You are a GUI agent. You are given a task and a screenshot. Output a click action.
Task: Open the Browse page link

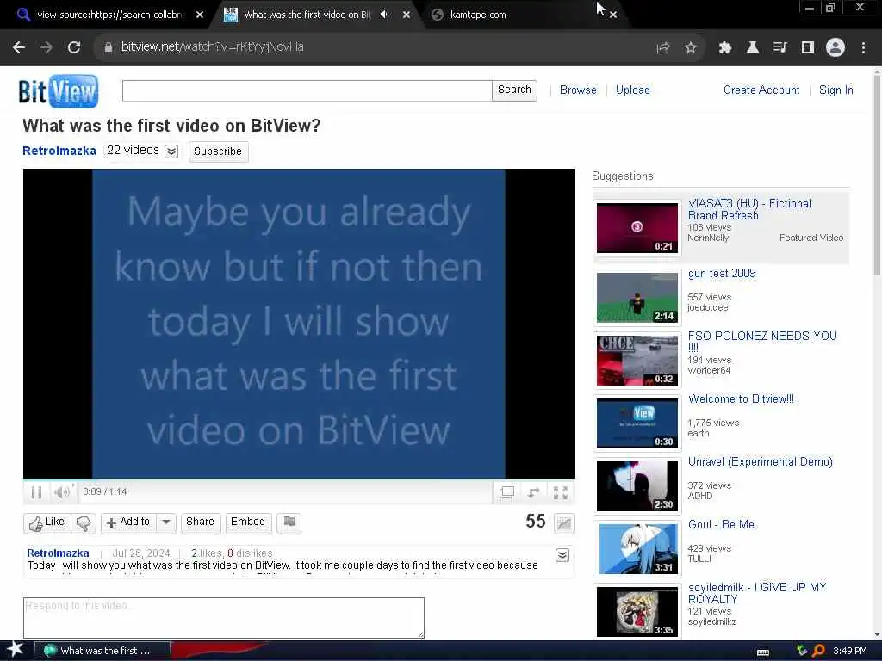578,90
